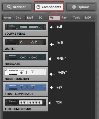The width and height of the screenshot is (99, 119).
Task: Choose the Noisegate component
Action: click(x=25, y=59)
